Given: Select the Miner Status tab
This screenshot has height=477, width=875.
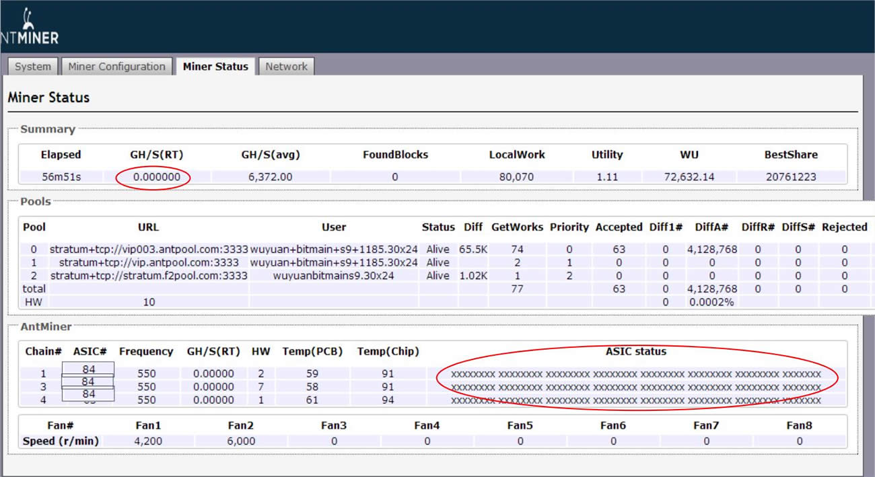Looking at the screenshot, I should click(x=215, y=67).
